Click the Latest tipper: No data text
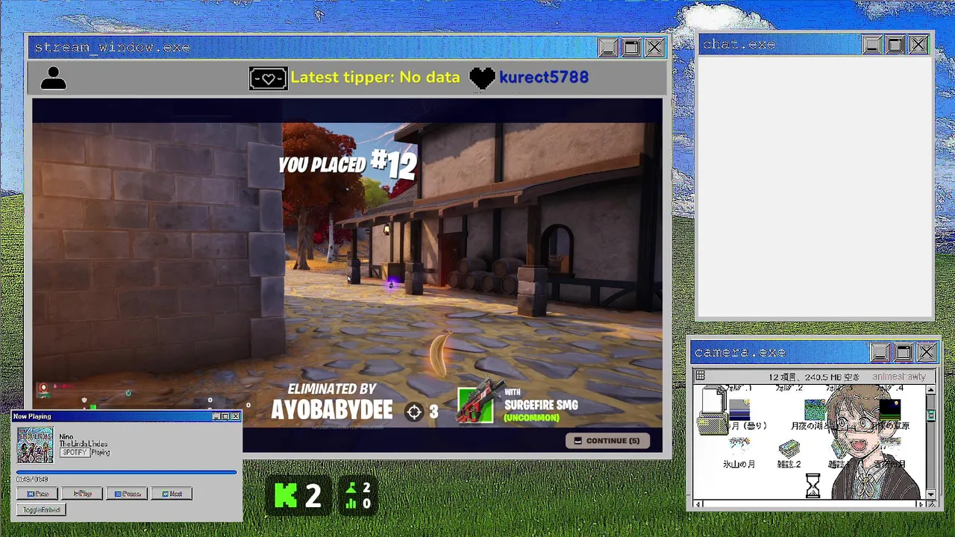This screenshot has width=955, height=537. click(x=375, y=78)
